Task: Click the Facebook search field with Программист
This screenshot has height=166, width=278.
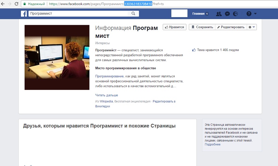Action: [78, 13]
